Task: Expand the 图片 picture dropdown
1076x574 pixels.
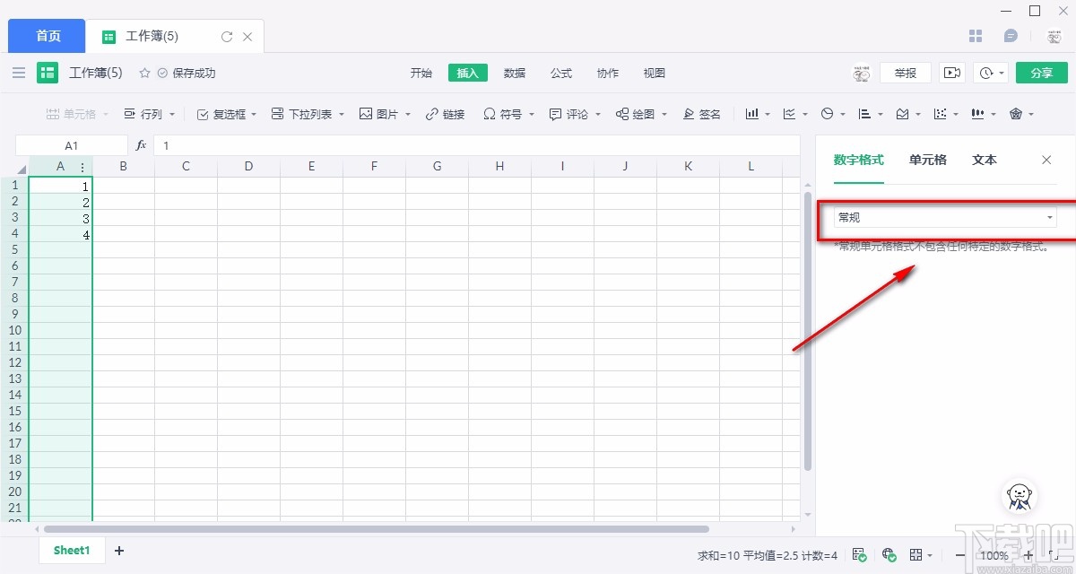Action: pyautogui.click(x=385, y=114)
